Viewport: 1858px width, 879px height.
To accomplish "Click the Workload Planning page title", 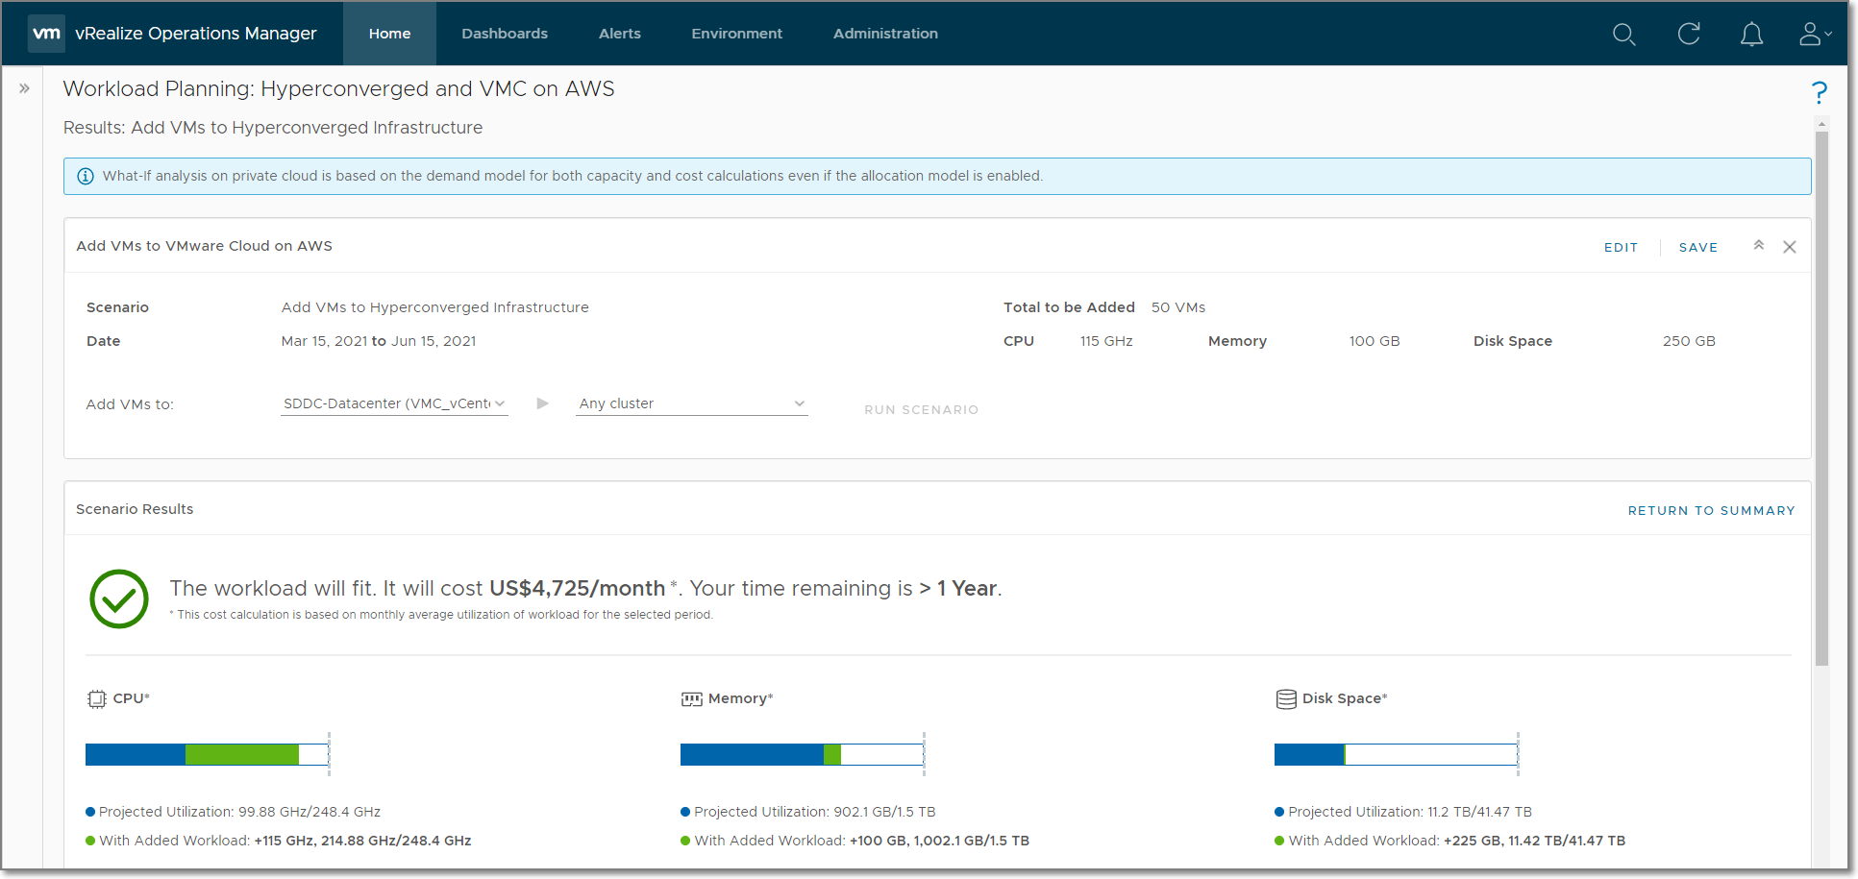I will pyautogui.click(x=338, y=88).
